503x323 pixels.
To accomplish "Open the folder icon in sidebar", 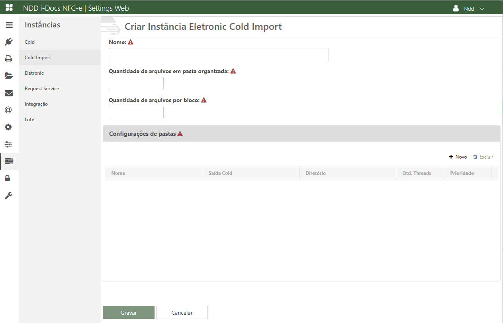I will point(9,76).
